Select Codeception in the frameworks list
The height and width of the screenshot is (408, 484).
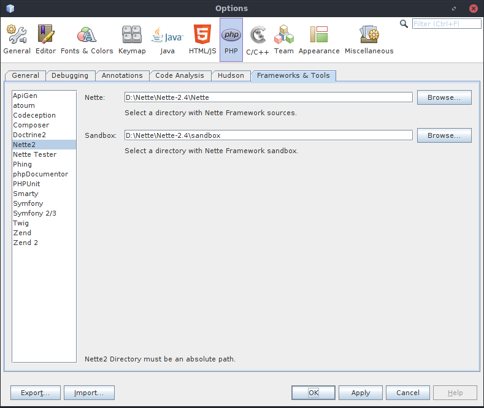tap(44, 115)
